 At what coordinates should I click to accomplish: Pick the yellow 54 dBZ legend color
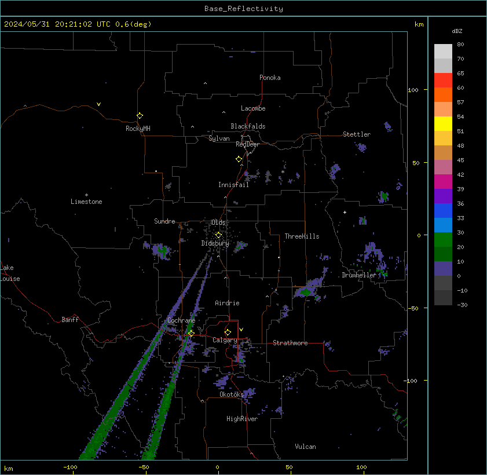443,123
